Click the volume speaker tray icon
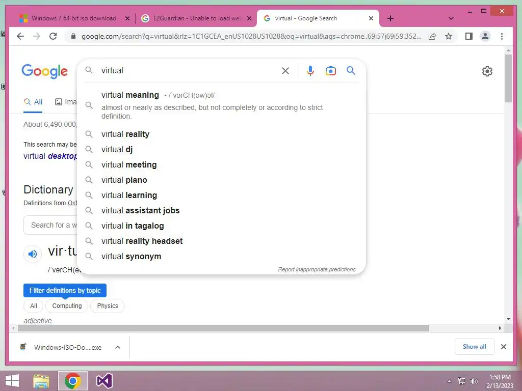Screen dimensions: 522x391 (x=474, y=381)
